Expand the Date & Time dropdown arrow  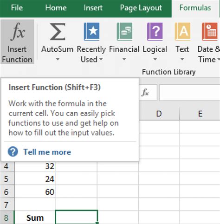tap(219, 59)
